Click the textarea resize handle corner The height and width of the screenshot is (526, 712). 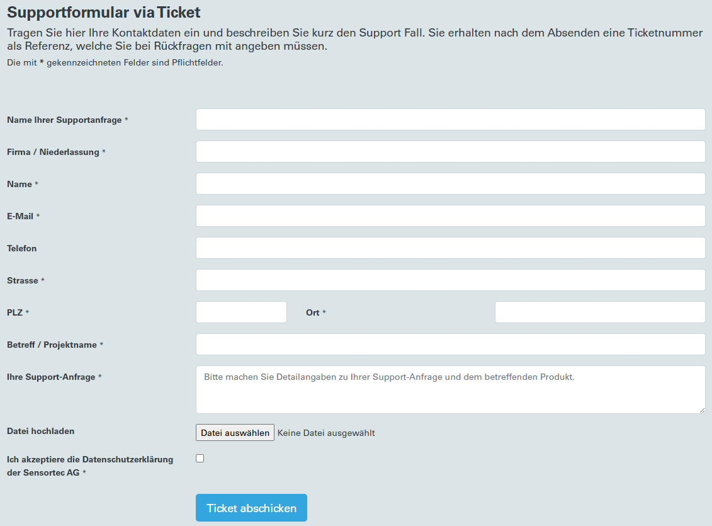point(702,410)
